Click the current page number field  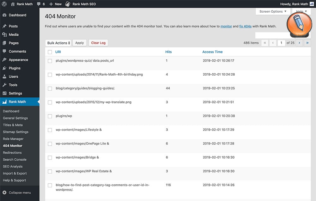(x=281, y=43)
